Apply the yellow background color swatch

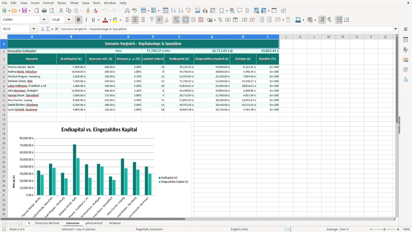point(115,20)
